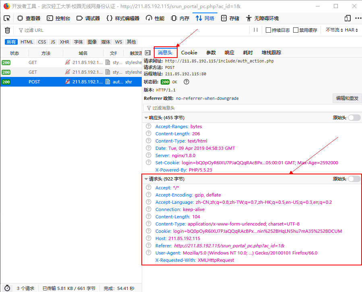Select the POST auth_action request row
362x292 pixels.
(x=71, y=82)
